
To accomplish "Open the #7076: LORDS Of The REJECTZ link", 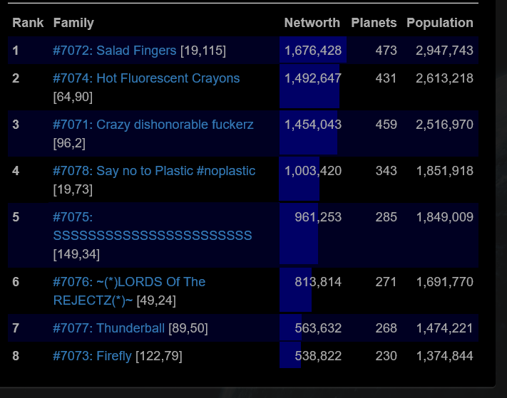I will [x=129, y=282].
